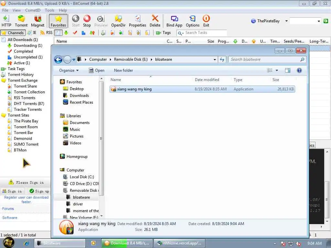
Task: Open the change view options dropdown
Action: (277, 70)
